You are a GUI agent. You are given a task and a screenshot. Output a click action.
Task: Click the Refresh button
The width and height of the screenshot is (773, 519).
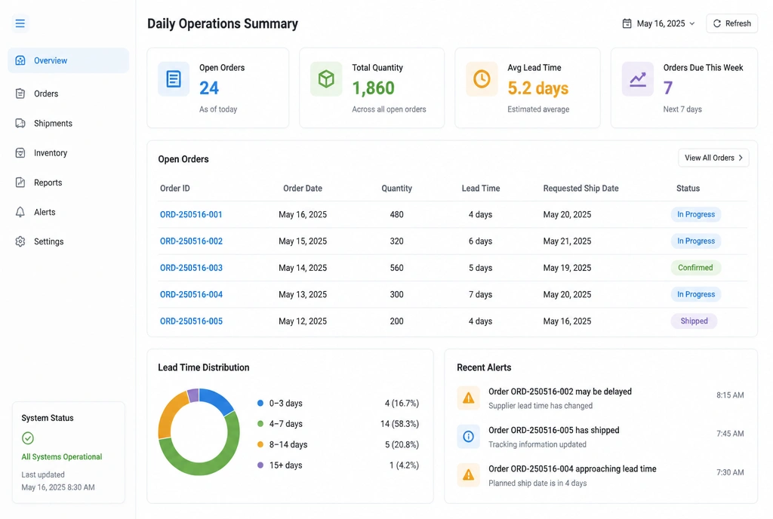[731, 23]
